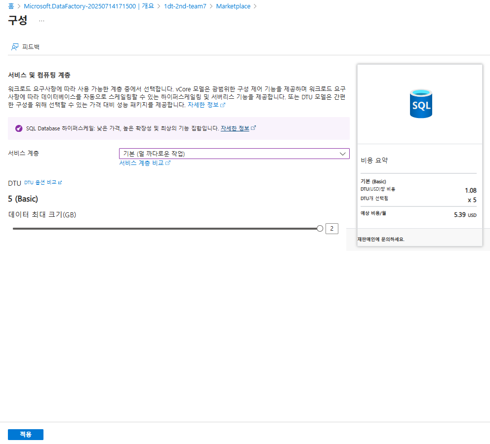Click the 서비스 및 컴퓨팅 계층 heading
Screen dimensions: 490x444
(x=39, y=75)
